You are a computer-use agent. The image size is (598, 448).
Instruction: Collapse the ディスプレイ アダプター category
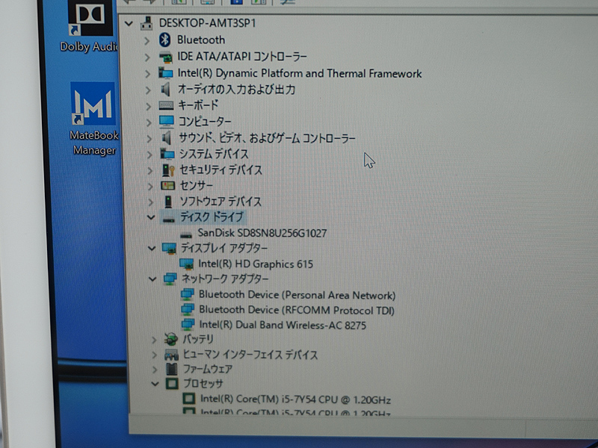coord(152,249)
